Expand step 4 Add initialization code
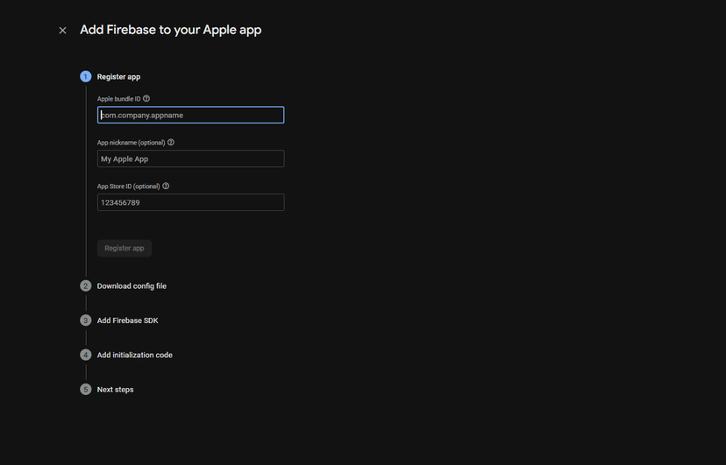This screenshot has width=726, height=465. point(135,355)
